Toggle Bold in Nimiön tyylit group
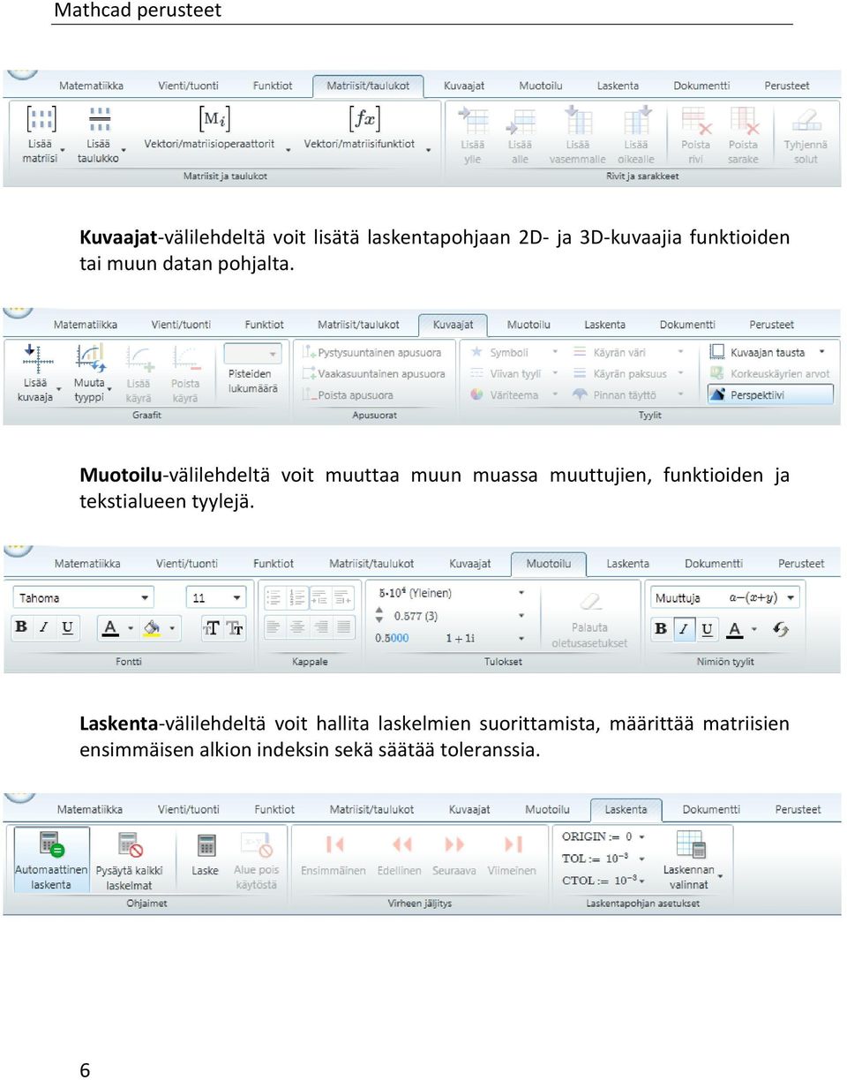The image size is (847, 1080). point(661,629)
